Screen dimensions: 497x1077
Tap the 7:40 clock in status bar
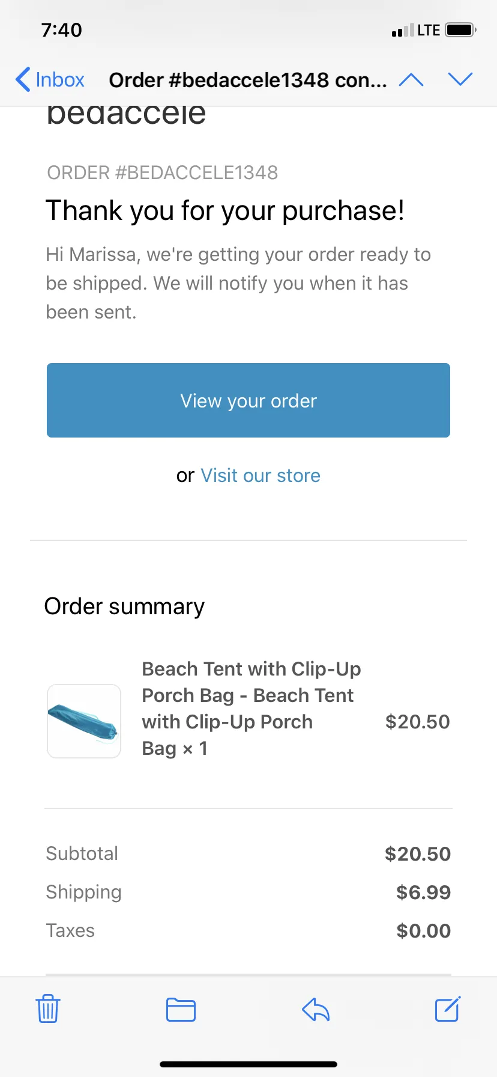point(62,29)
